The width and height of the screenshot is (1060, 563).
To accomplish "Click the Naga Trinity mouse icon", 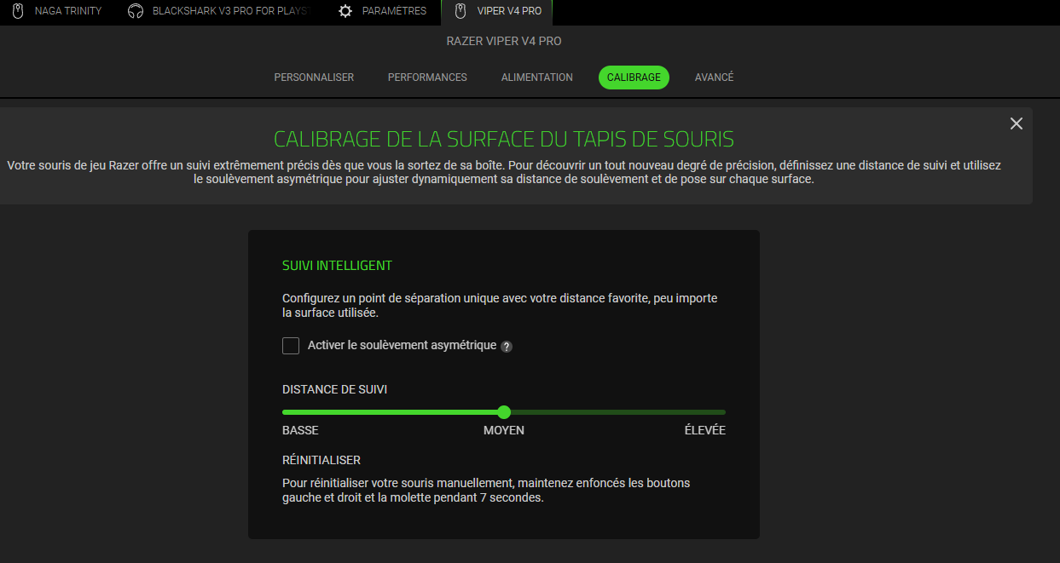I will click(x=18, y=11).
